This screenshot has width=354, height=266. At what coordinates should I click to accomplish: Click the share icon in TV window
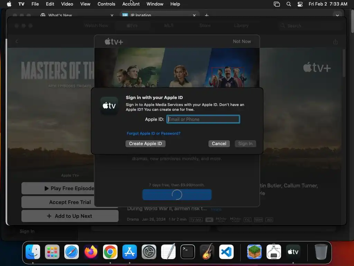[335, 42]
